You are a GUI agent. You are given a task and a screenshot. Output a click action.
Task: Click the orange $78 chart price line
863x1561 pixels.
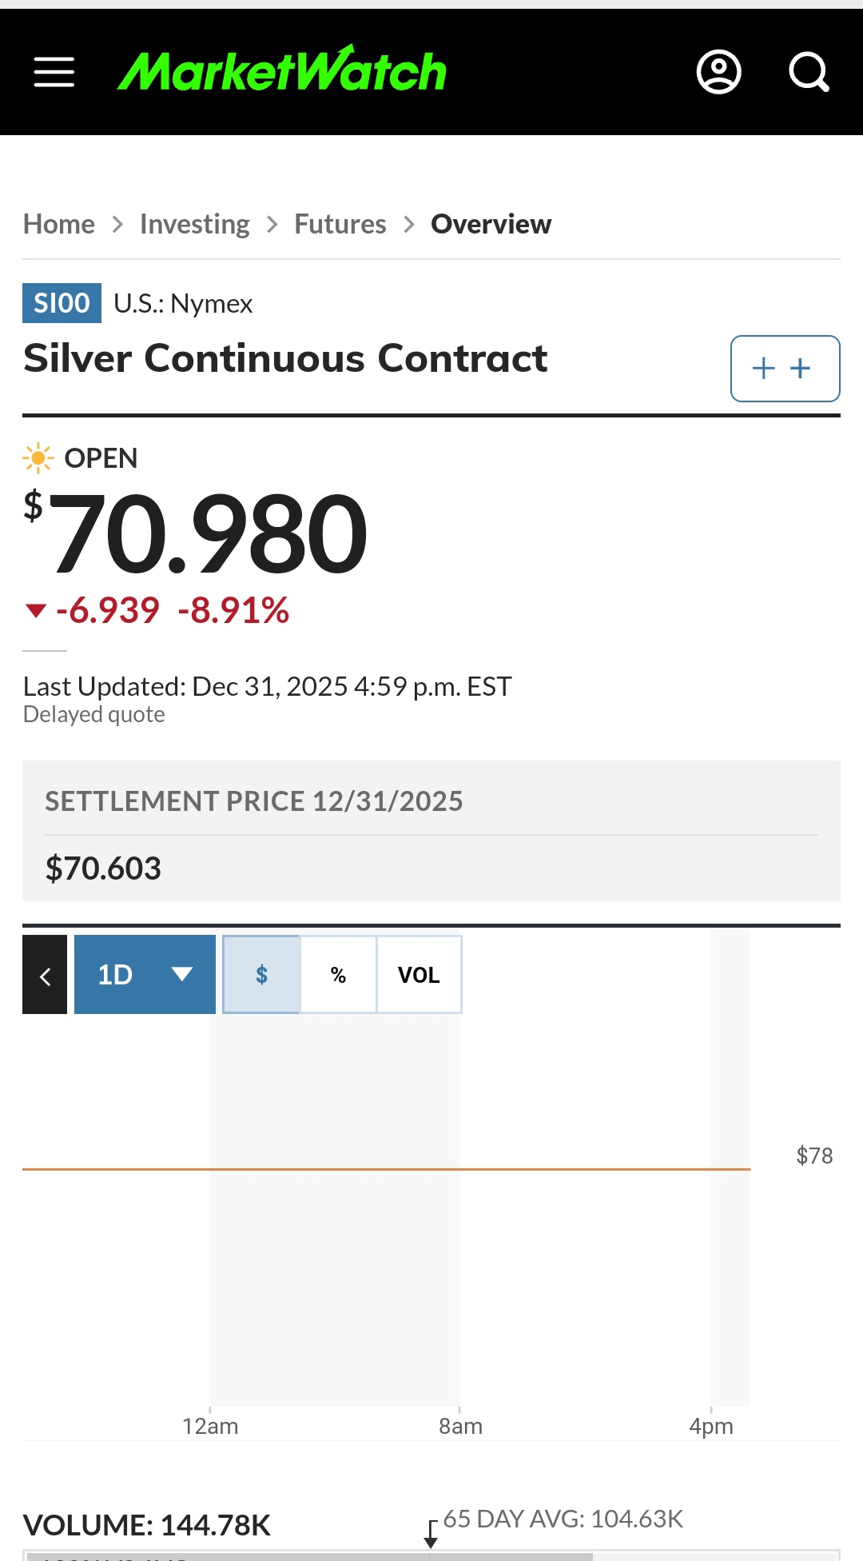[386, 1169]
